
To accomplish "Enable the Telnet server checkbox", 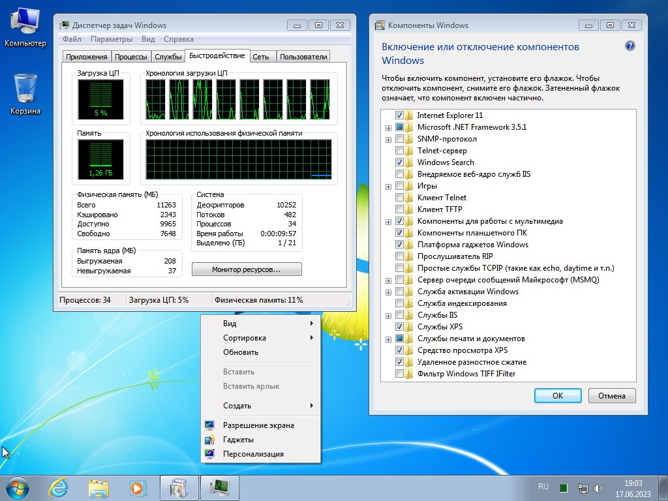I will (399, 151).
